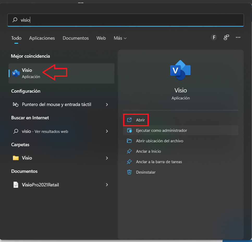Click the magnifier icon in search box

point(15,20)
